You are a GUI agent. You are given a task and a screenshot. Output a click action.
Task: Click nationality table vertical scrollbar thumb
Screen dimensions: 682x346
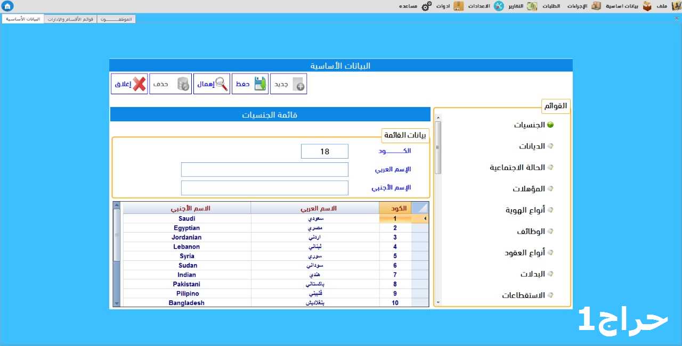click(x=117, y=234)
